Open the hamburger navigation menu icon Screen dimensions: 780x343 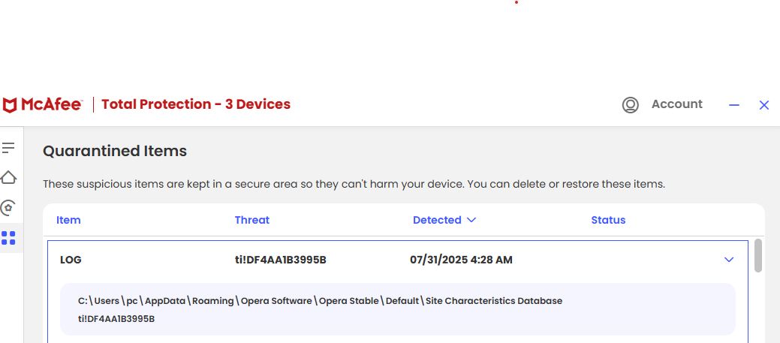(8, 148)
